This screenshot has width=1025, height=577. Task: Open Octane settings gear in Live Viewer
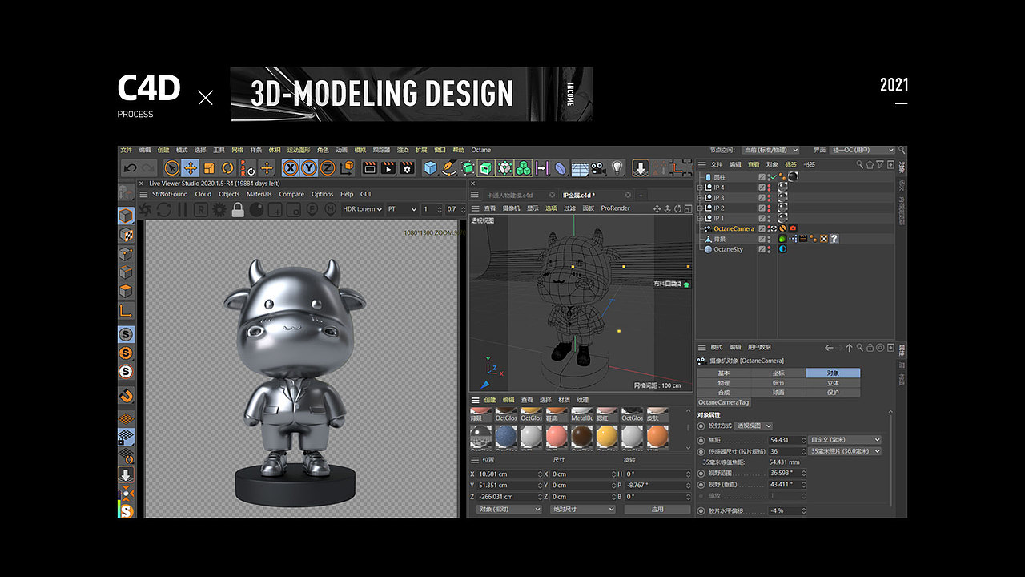[219, 209]
